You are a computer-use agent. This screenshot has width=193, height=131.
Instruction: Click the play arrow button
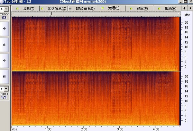[x=4, y=61]
